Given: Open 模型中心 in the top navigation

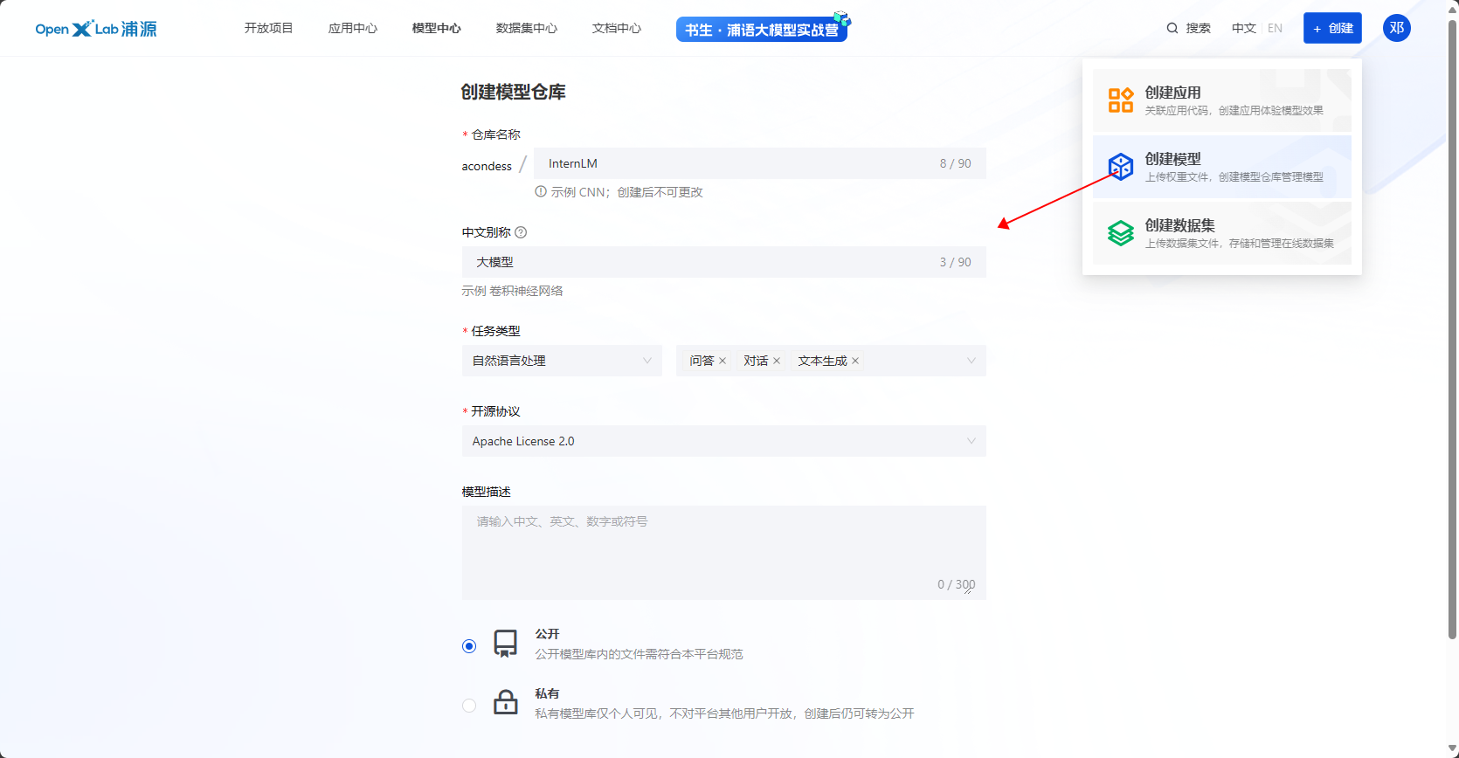Looking at the screenshot, I should [437, 28].
